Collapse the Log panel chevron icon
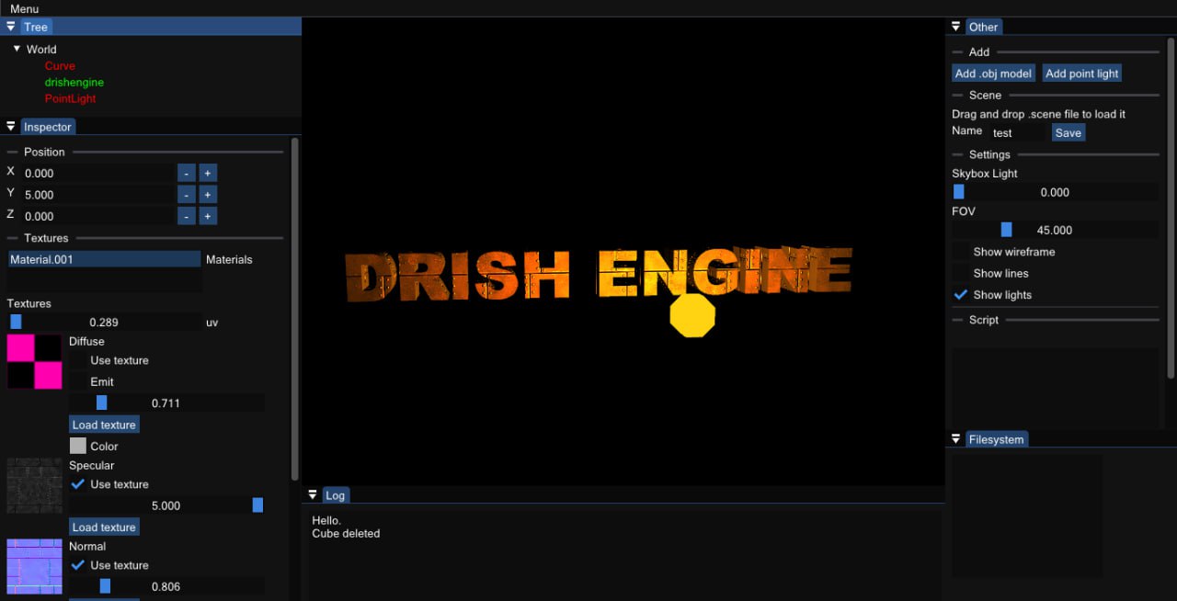Screen dimensions: 1177x601 (313, 494)
